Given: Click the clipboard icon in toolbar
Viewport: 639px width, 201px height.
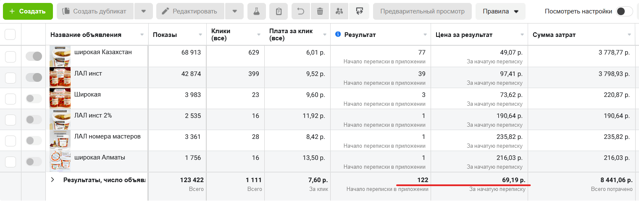Looking at the screenshot, I should [279, 11].
